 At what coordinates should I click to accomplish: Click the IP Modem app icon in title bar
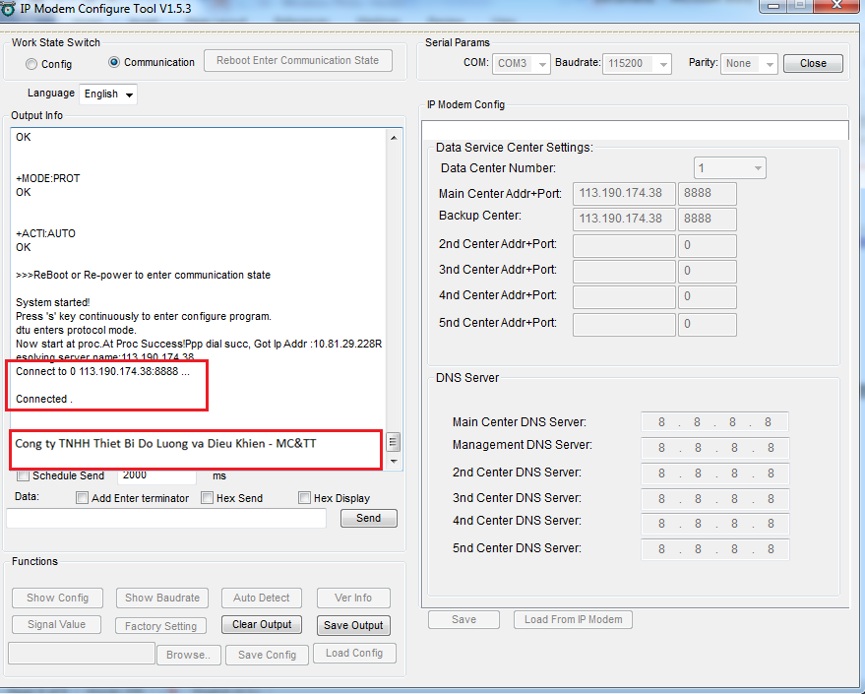pos(7,8)
